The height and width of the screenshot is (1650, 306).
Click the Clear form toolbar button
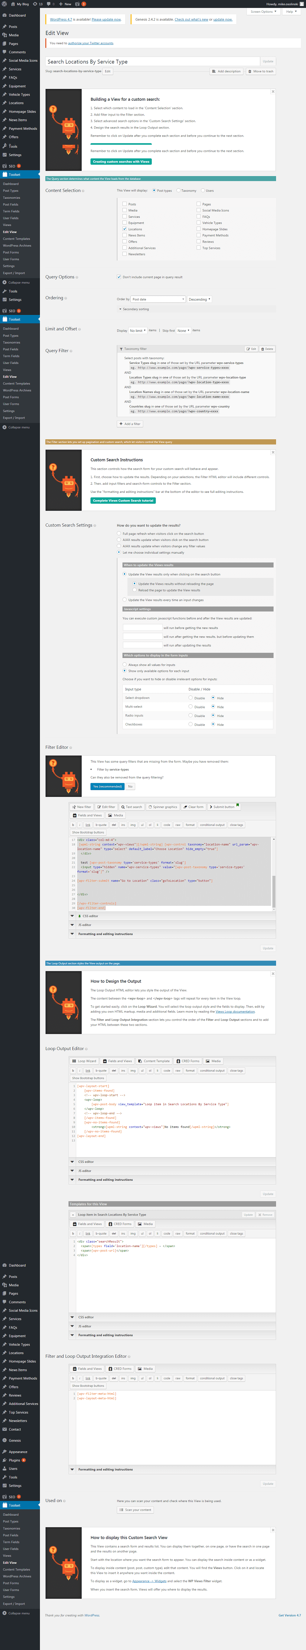[x=193, y=807]
